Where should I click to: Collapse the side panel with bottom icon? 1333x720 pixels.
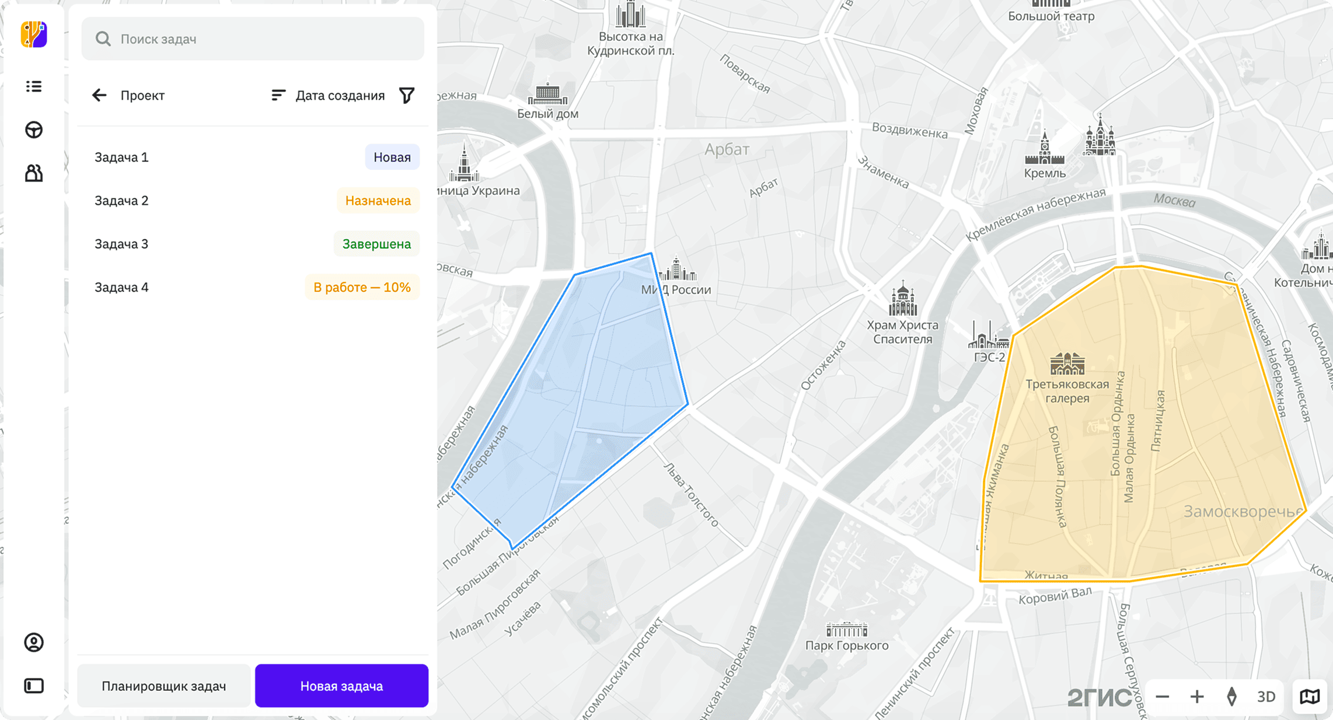(34, 686)
